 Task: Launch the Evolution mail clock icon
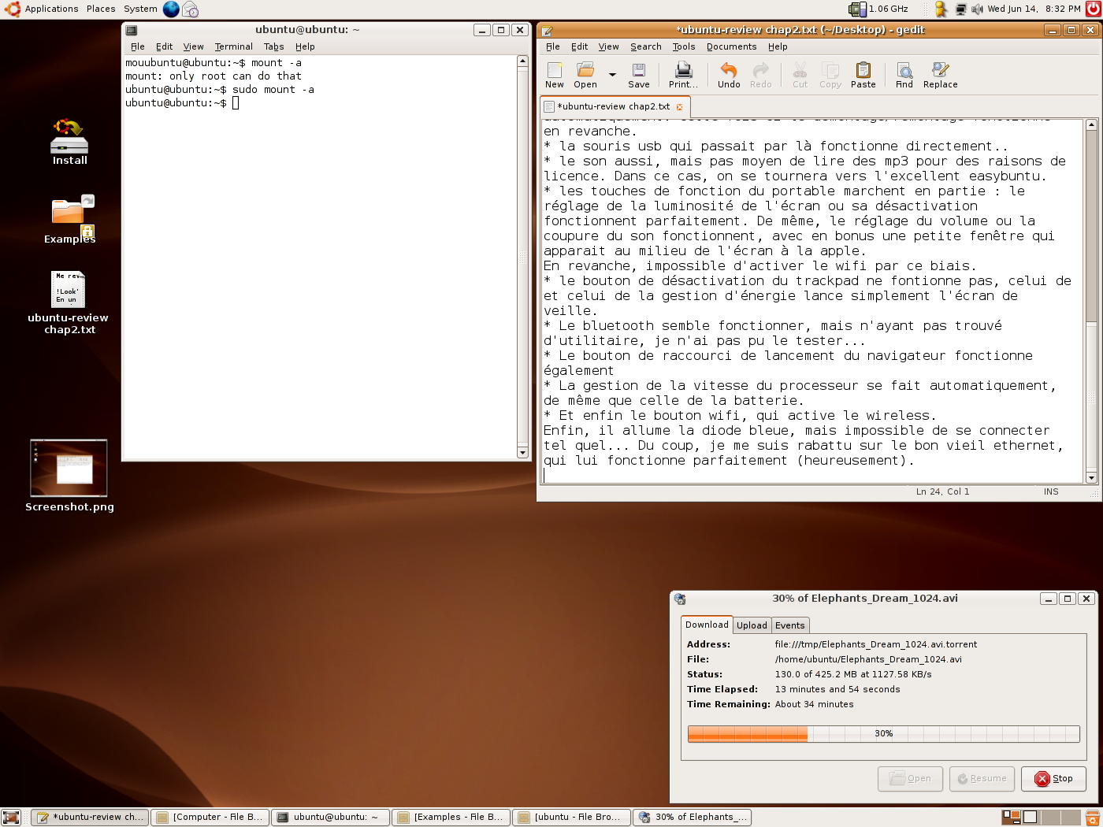(191, 9)
